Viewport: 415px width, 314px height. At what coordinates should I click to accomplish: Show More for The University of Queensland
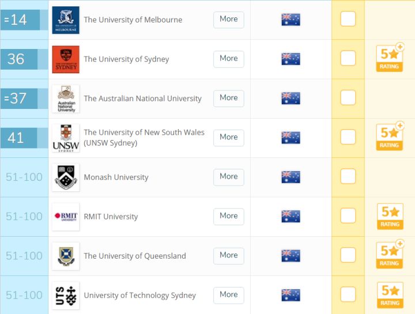[x=229, y=256]
